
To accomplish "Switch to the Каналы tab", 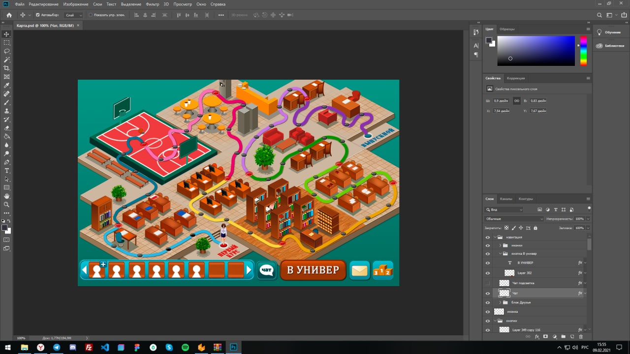I will pyautogui.click(x=506, y=199).
